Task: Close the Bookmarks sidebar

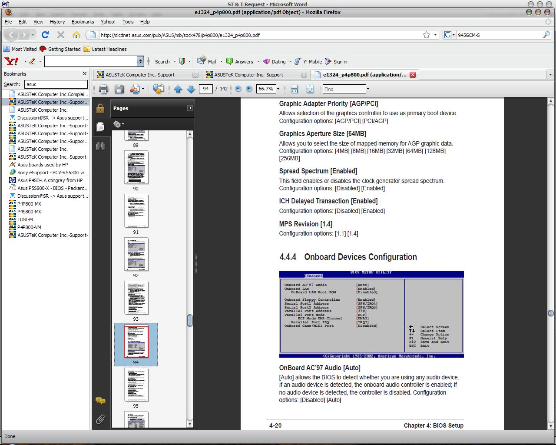Action: pos(85,74)
